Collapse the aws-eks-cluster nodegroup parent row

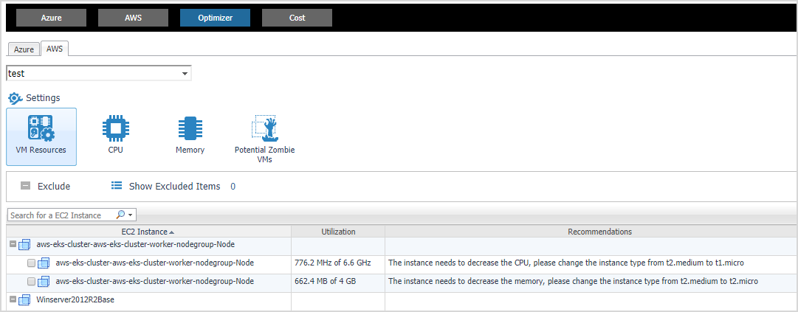click(x=13, y=244)
